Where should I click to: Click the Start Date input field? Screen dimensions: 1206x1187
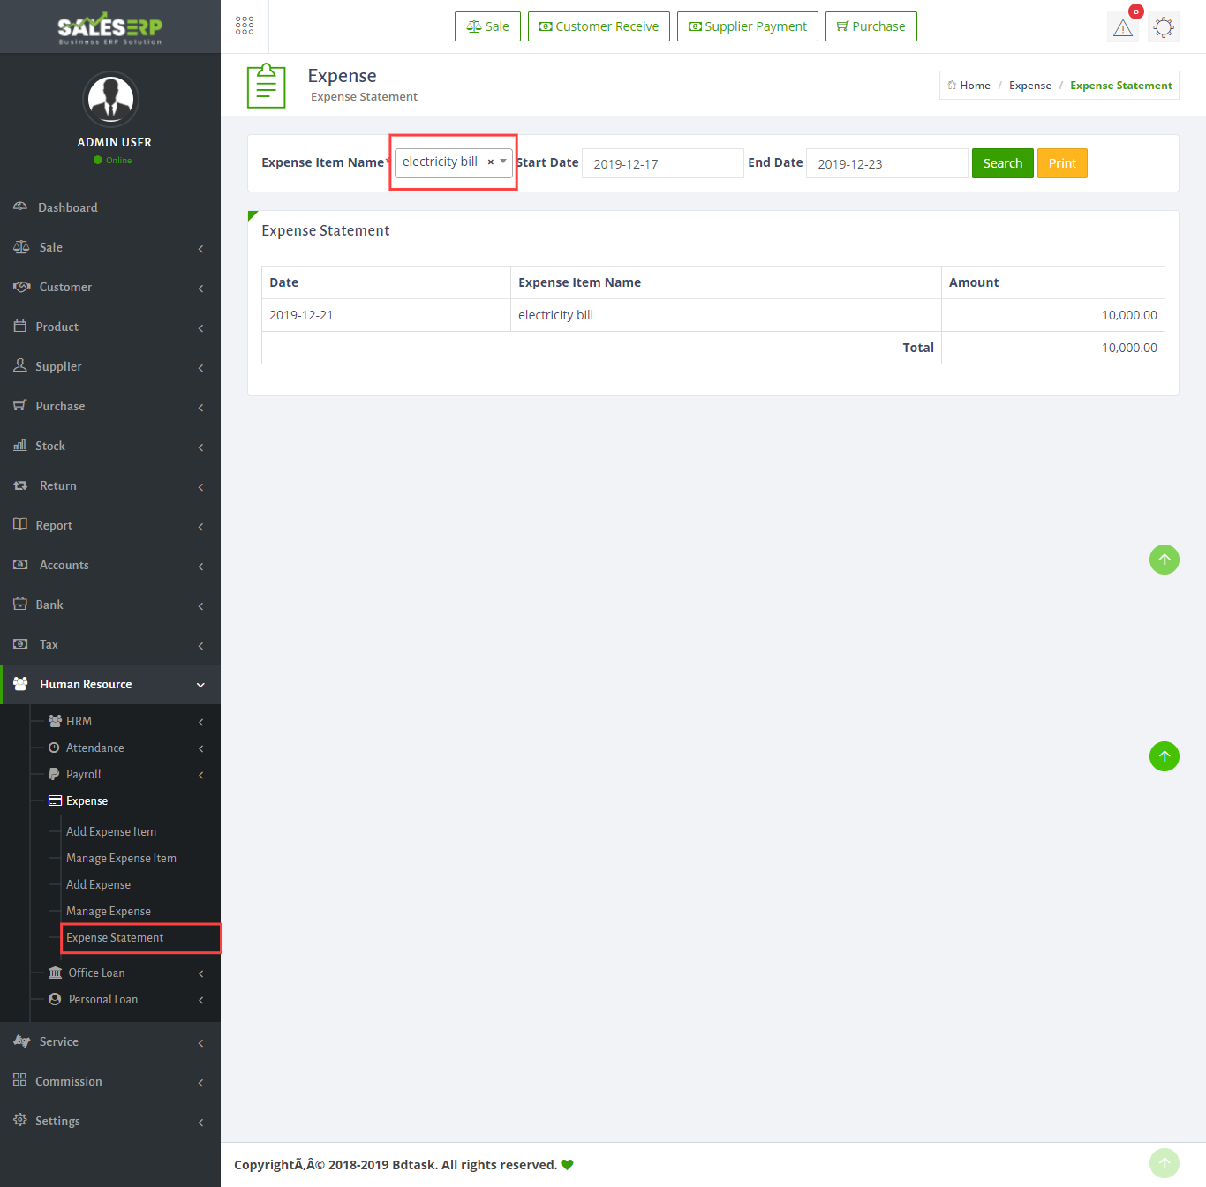(662, 163)
